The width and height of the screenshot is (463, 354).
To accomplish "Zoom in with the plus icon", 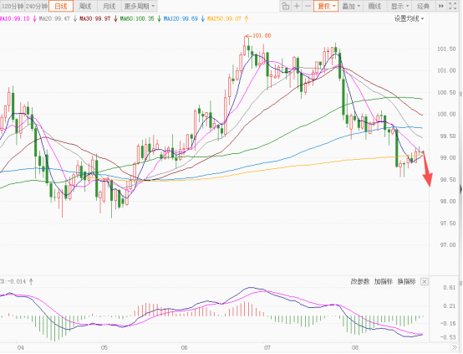I will [297, 6].
